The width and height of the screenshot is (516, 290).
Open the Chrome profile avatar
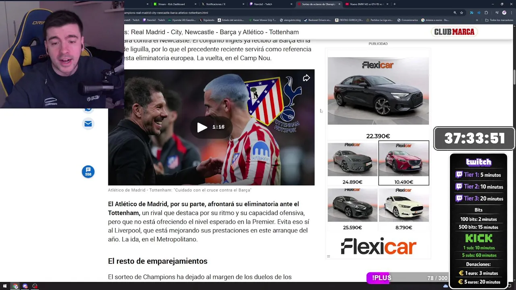[x=504, y=12]
